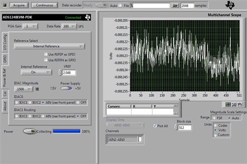247x164 pixels.
Task: Click the green status LED indicator
Action: coord(5,5)
